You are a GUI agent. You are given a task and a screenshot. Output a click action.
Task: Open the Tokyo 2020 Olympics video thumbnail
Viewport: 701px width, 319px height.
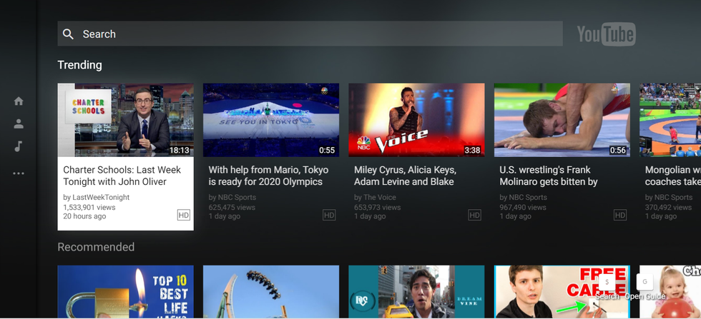tap(270, 120)
